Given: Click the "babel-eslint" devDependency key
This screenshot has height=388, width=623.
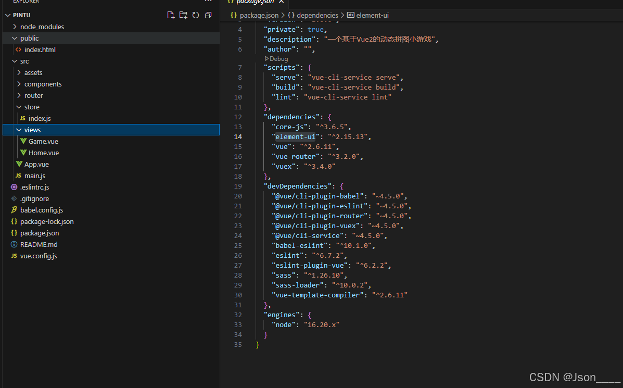Looking at the screenshot, I should tap(300, 246).
